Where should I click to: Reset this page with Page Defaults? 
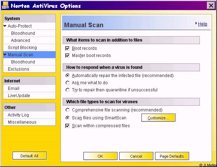(172, 156)
